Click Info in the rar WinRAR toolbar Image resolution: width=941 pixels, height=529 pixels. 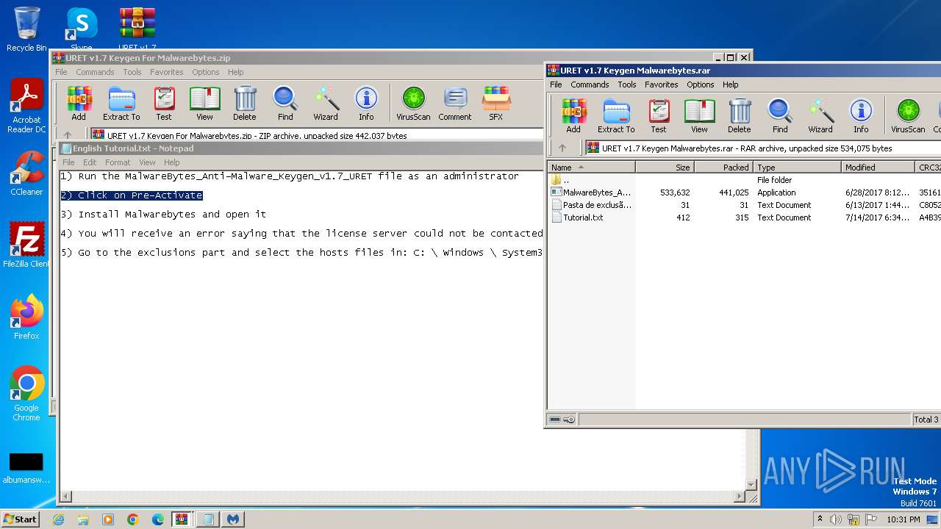point(861,115)
